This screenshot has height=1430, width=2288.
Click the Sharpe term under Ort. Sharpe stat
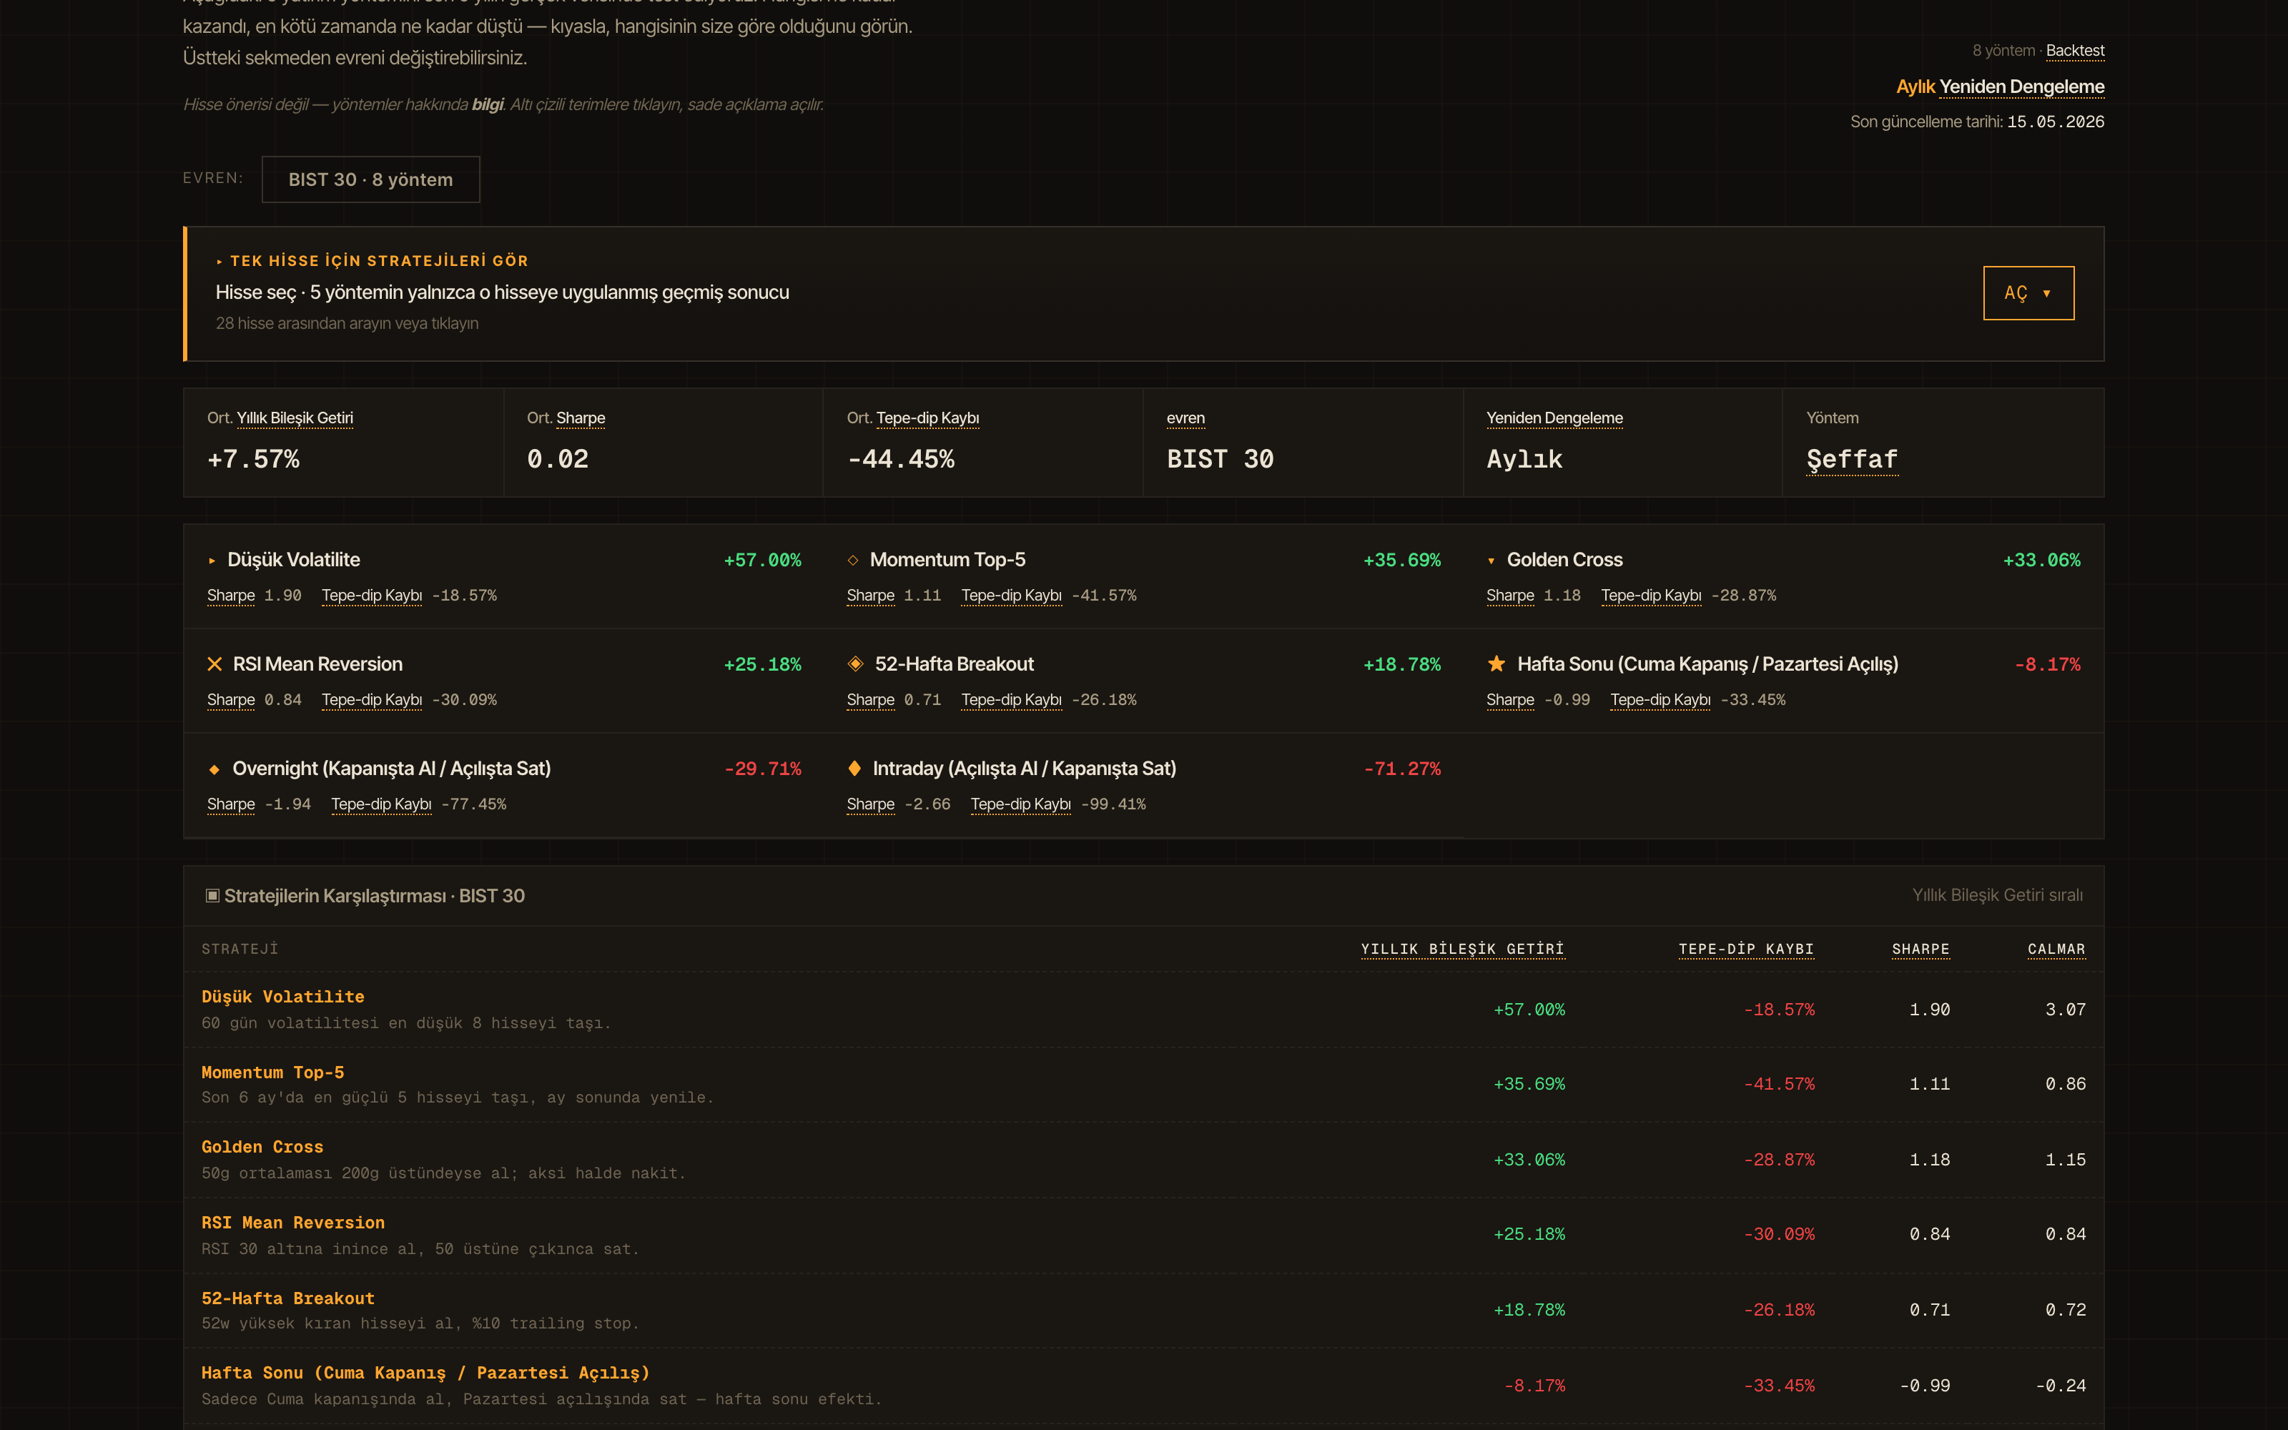click(581, 418)
